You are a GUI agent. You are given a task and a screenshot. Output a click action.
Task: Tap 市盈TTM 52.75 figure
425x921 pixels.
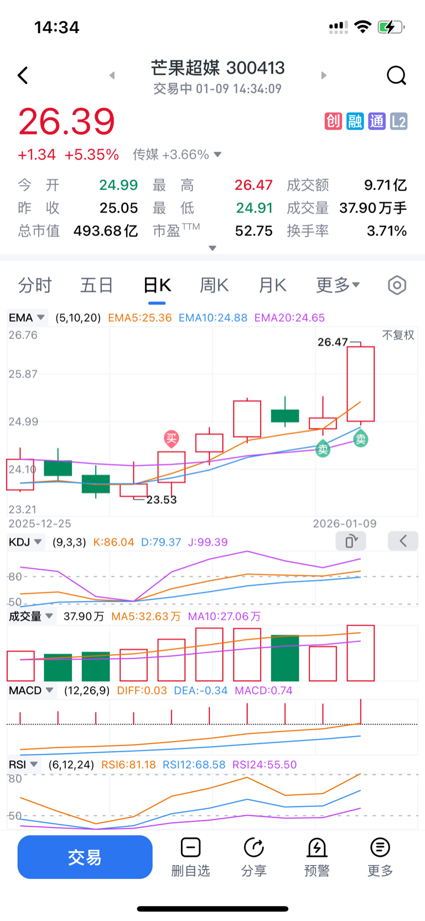(x=254, y=231)
